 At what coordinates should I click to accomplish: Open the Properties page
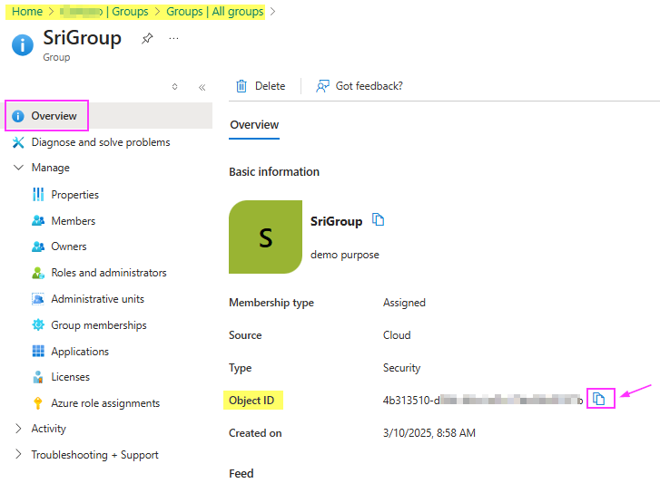pyautogui.click(x=75, y=195)
